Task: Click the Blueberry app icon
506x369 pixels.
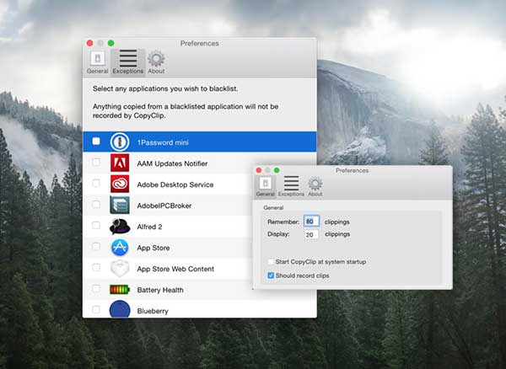Action: [120, 309]
